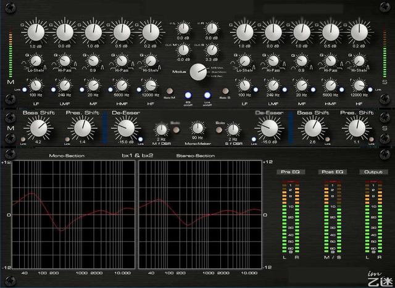
Task: Click the Pre EQ meter label
Action: 290,171
